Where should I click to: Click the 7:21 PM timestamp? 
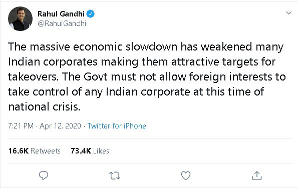click(x=21, y=126)
